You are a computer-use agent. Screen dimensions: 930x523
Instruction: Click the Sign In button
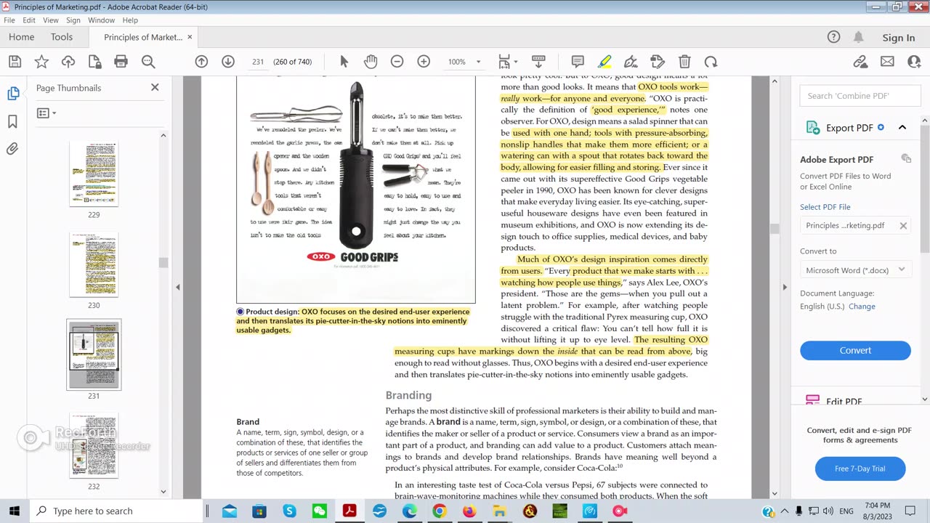[899, 38]
